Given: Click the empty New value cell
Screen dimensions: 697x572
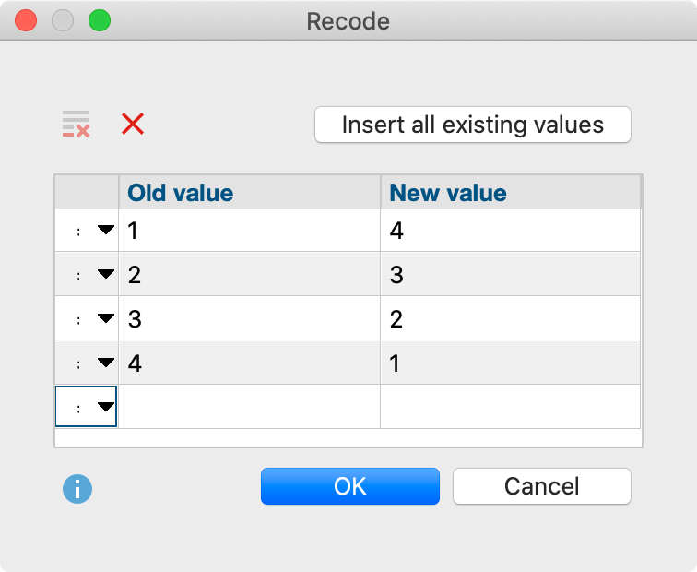Looking at the screenshot, I should 510,407.
